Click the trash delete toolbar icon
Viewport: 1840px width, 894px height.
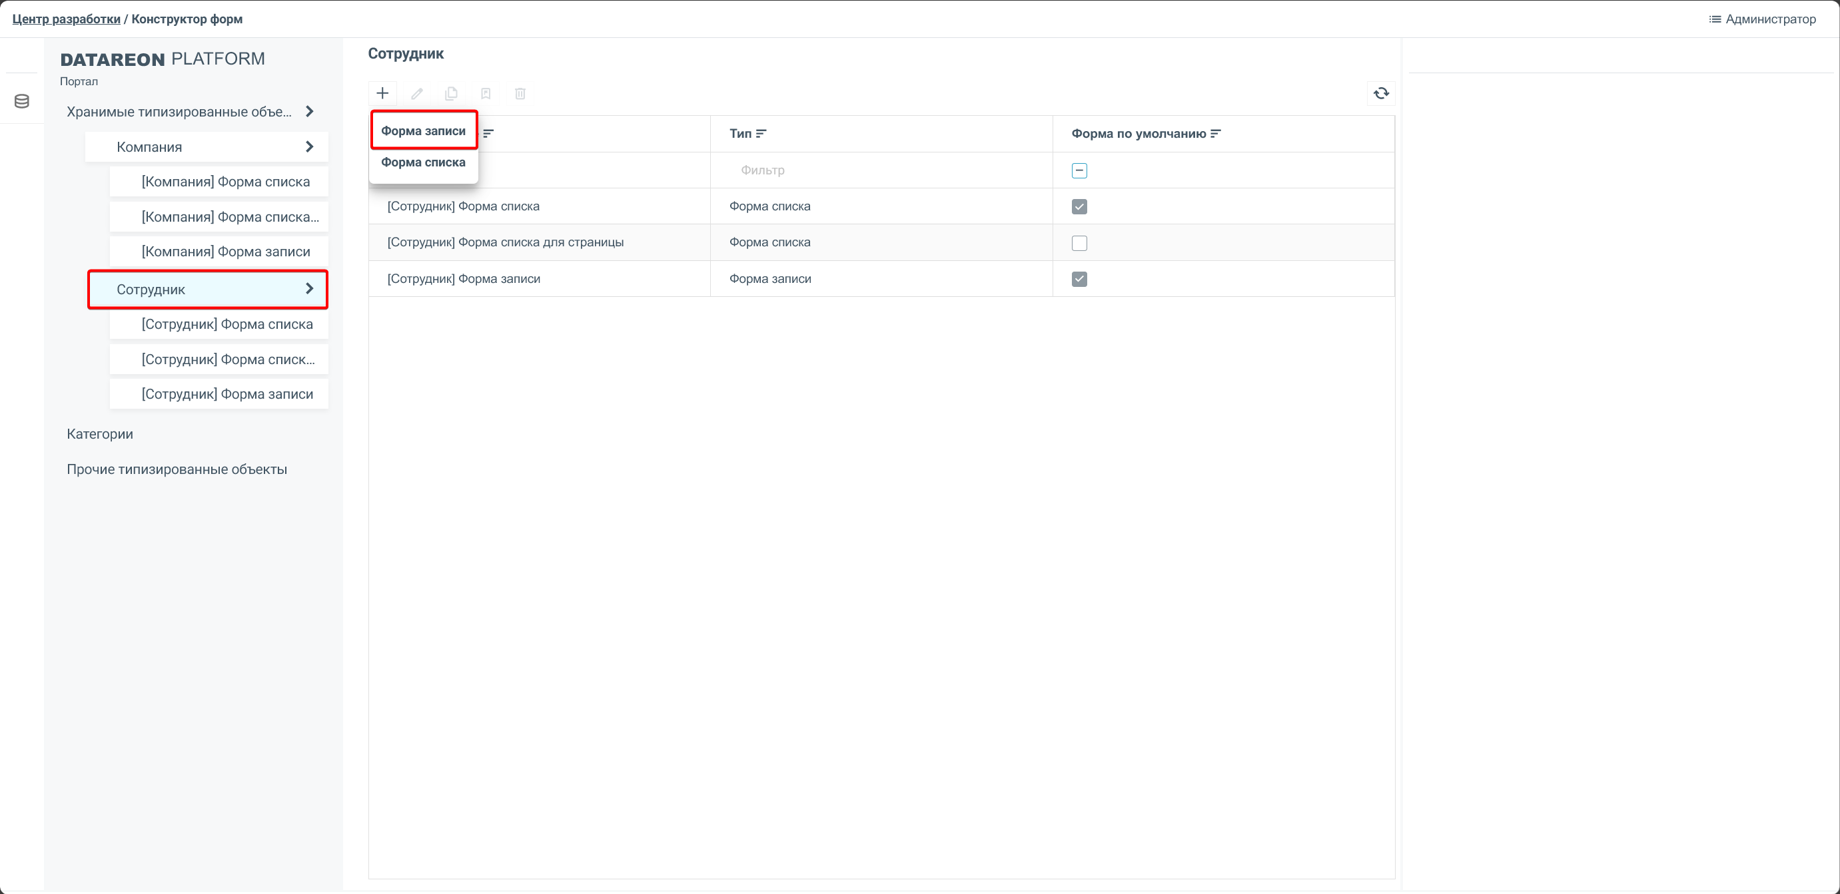coord(520,93)
